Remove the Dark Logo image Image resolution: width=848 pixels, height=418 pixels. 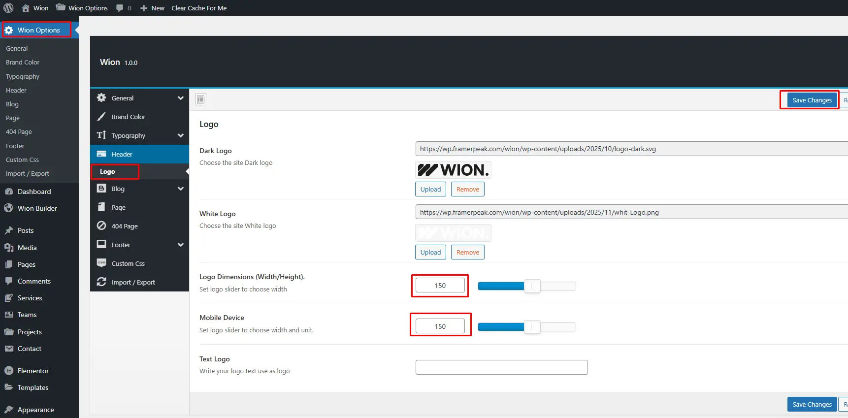pyautogui.click(x=468, y=189)
